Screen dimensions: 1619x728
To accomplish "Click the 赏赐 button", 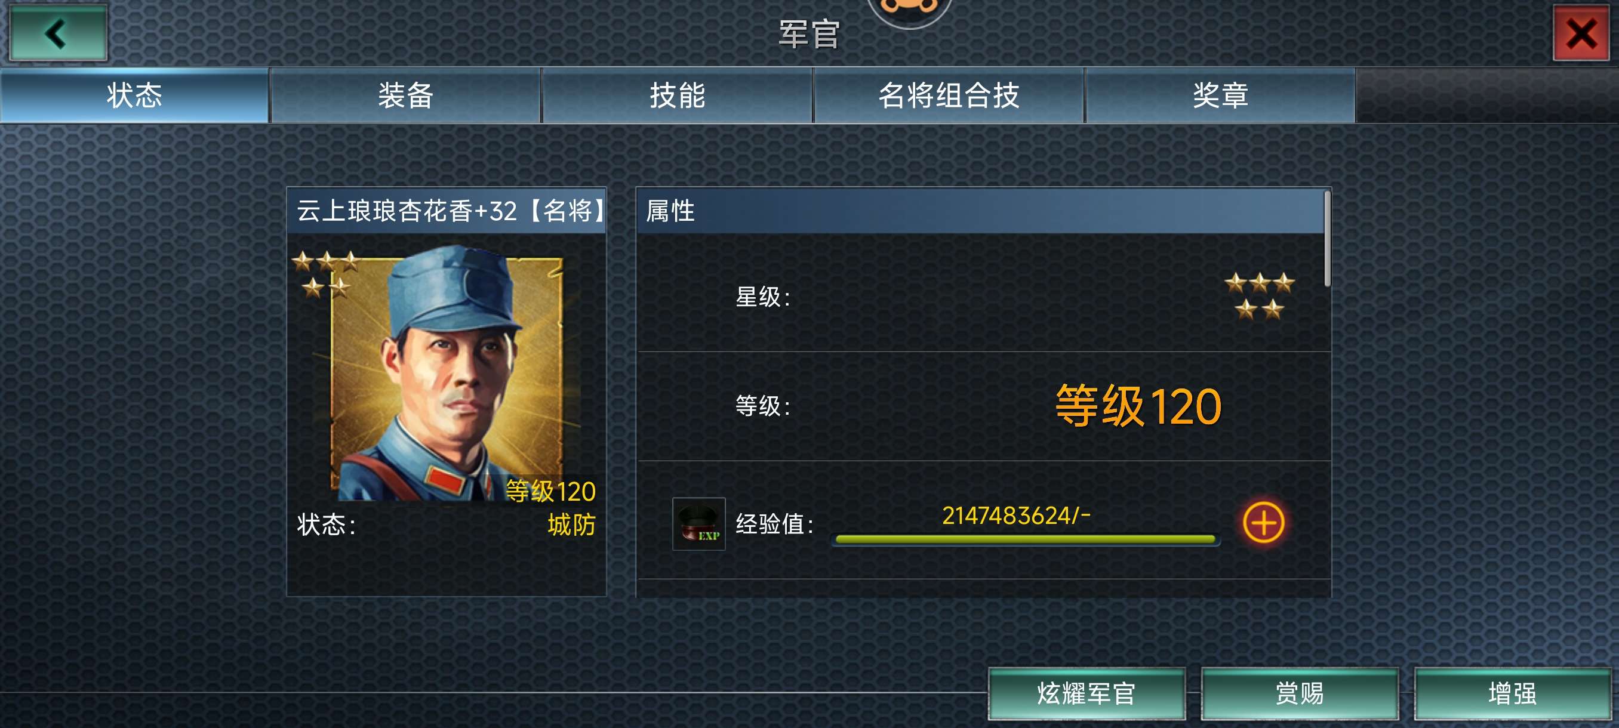I will click(x=1300, y=693).
